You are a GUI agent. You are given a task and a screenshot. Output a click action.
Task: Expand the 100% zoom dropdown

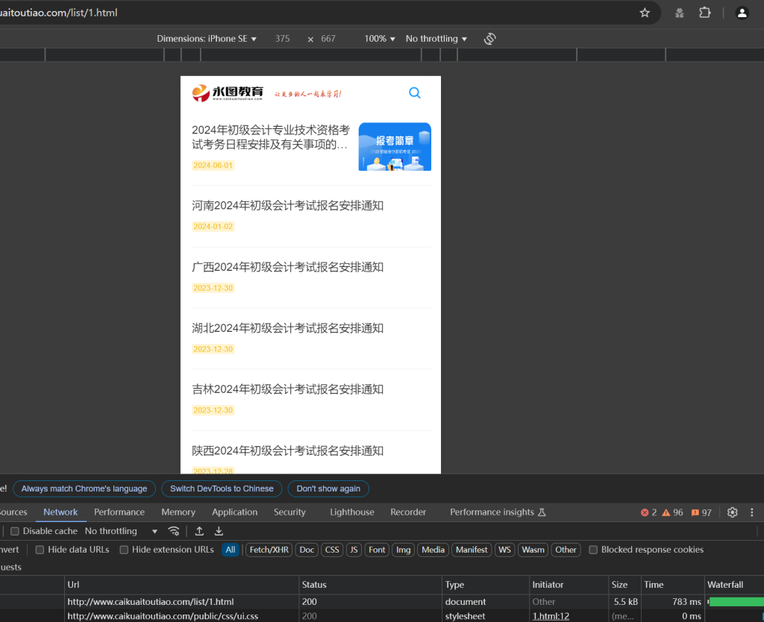[379, 39]
